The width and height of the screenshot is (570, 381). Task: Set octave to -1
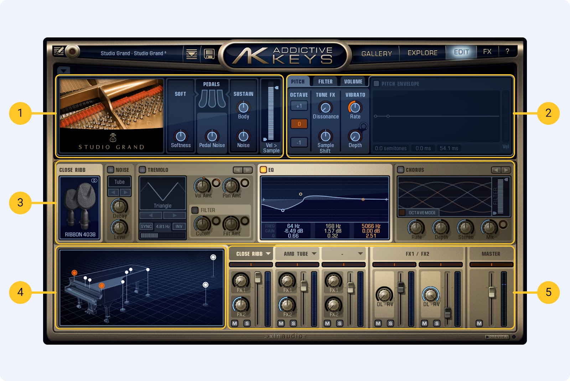pos(299,142)
